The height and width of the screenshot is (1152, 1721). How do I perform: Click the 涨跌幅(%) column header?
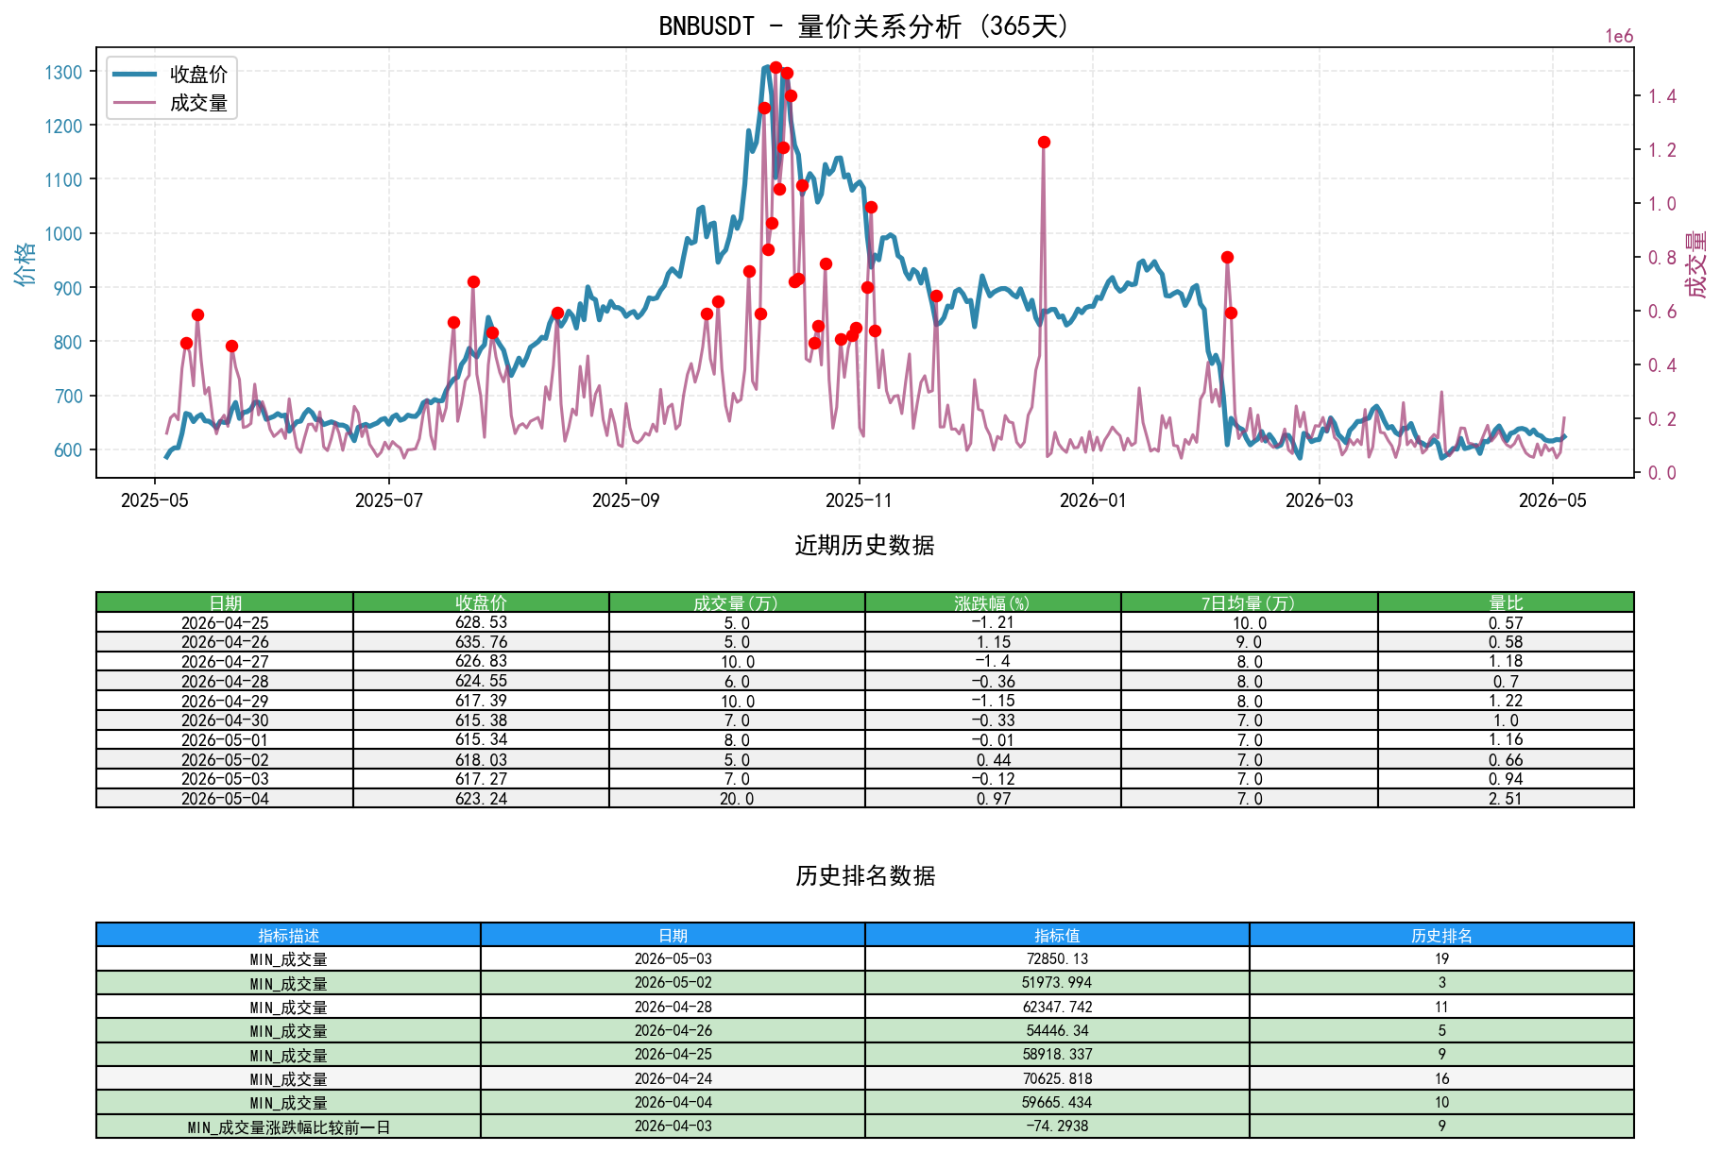[993, 602]
